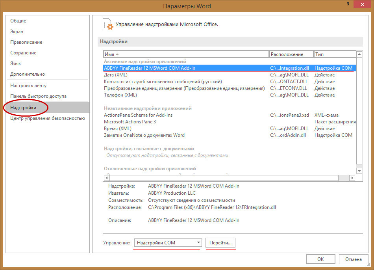Click the help question mark icon
Viewport: 374px width, 270px height.
[348, 5]
